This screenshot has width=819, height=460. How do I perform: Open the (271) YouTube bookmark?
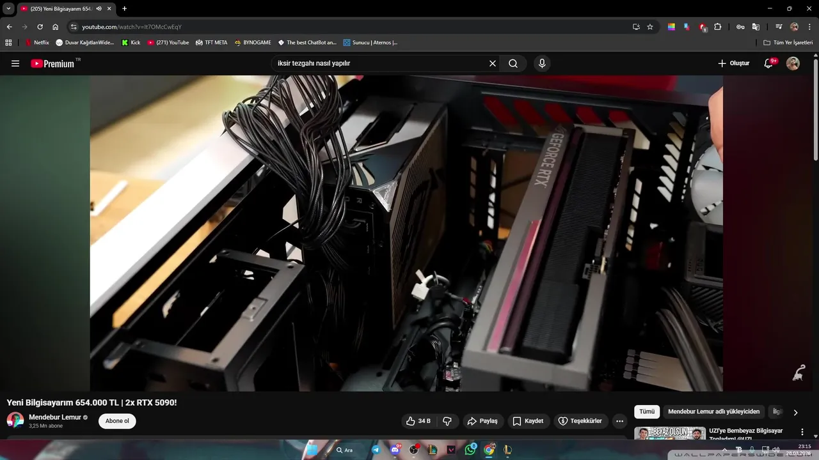[x=168, y=43]
